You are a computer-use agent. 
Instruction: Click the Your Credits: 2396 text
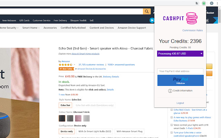click(x=180, y=41)
